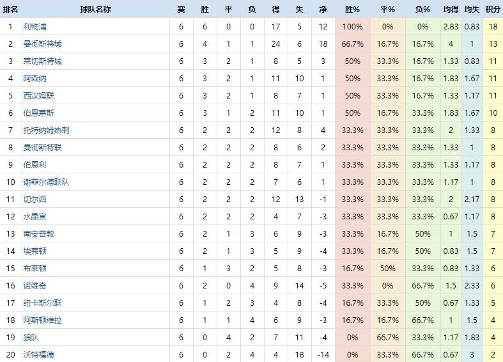Open the 狼队 team link
The height and width of the screenshot is (362, 503).
point(31,337)
